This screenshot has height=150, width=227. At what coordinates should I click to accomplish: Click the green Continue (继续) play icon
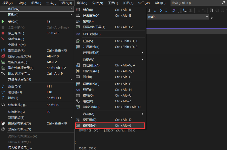click(x=3, y=22)
